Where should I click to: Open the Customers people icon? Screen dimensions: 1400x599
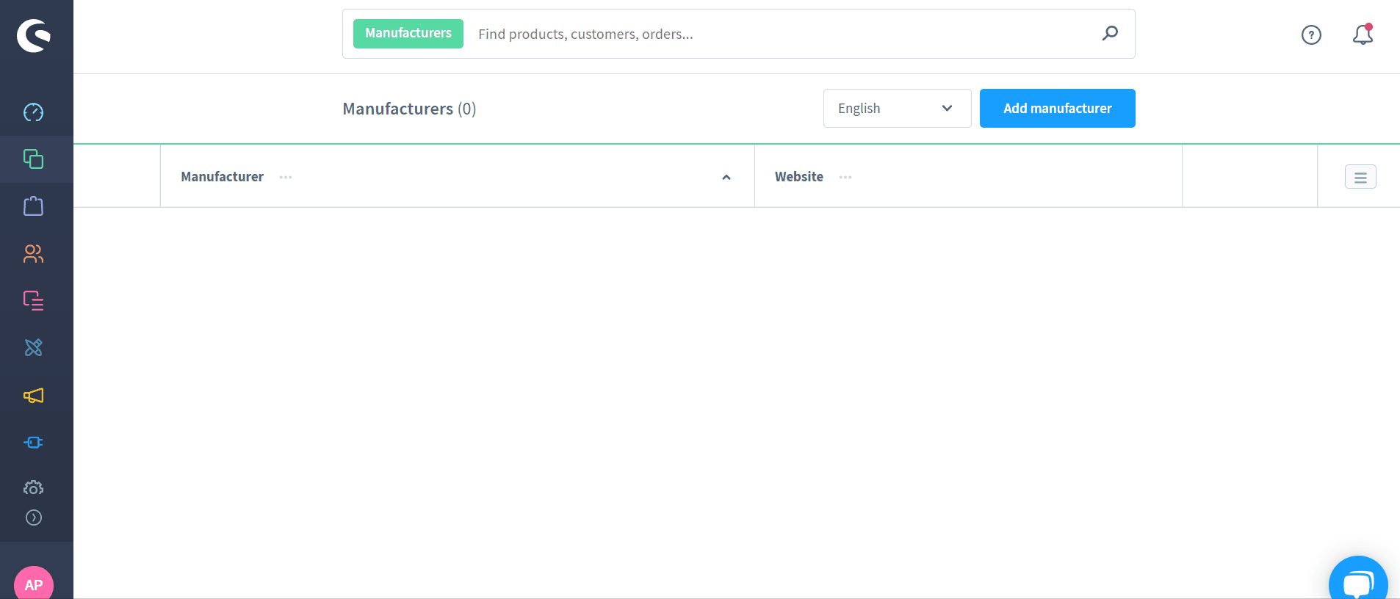click(x=34, y=254)
